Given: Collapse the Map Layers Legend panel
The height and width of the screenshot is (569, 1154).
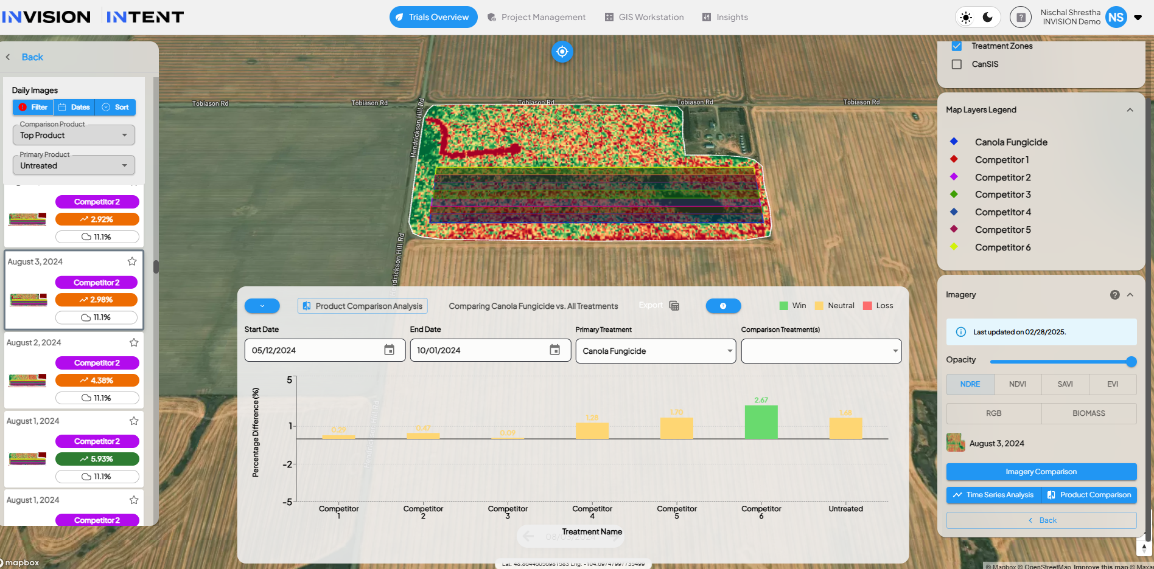Looking at the screenshot, I should (x=1130, y=110).
